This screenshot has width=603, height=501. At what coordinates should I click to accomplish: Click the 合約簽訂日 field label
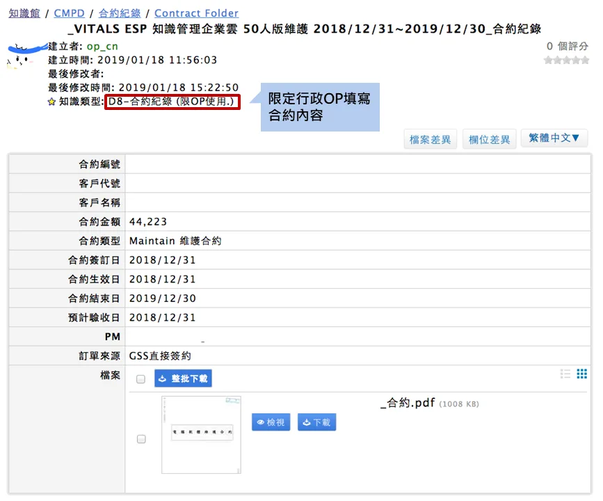[94, 260]
